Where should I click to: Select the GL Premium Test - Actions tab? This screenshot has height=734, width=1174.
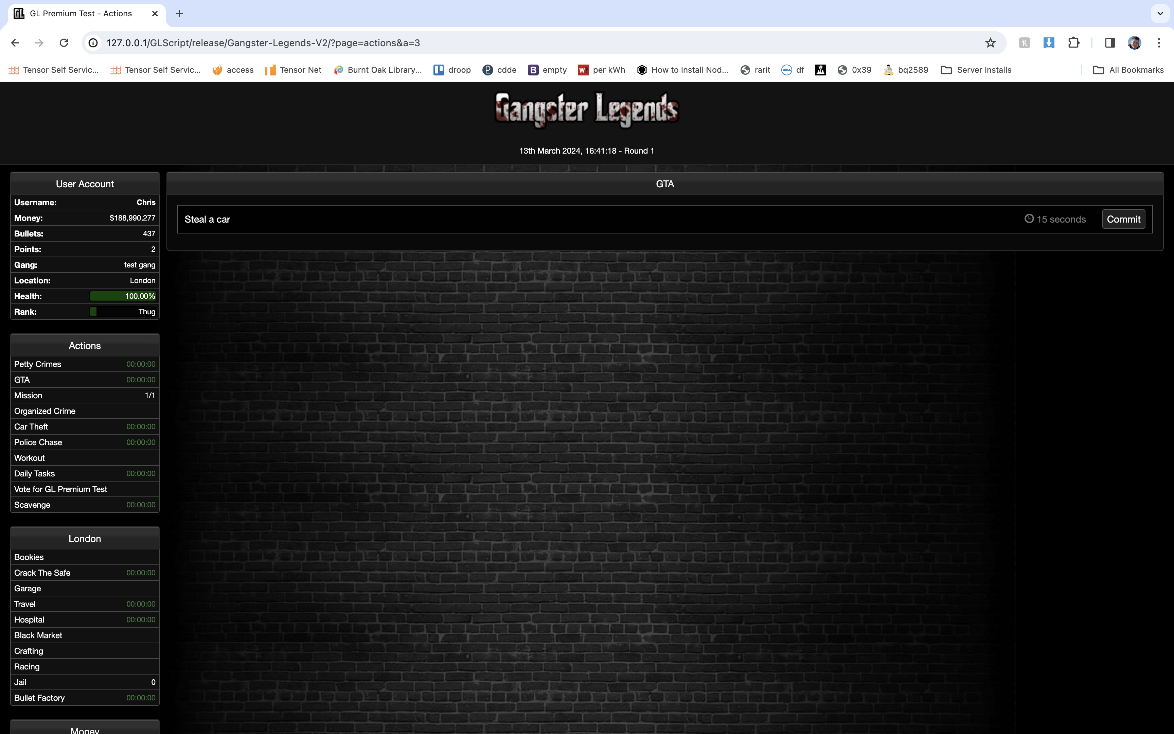point(81,14)
